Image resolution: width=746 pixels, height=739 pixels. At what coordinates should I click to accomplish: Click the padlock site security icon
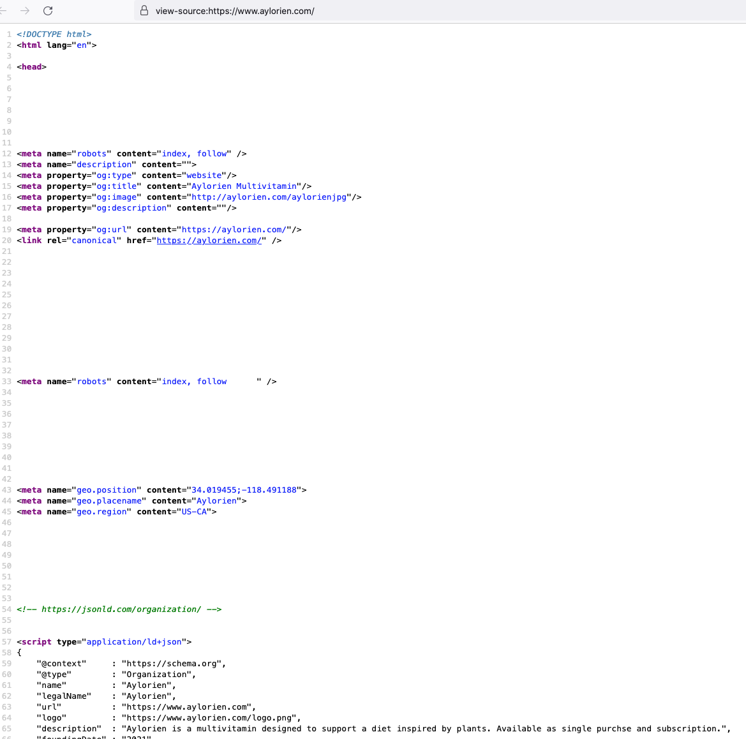[x=144, y=10]
